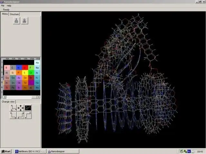Screen dimensions: 206x154
Task: Select Lead (Pb) element cell
Action: (13, 88)
